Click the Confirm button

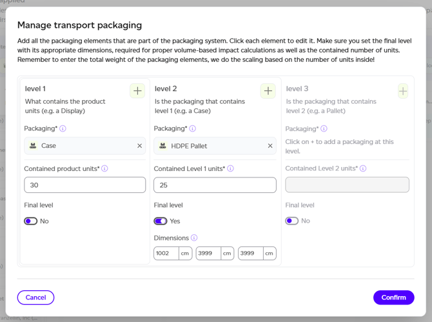coord(394,297)
